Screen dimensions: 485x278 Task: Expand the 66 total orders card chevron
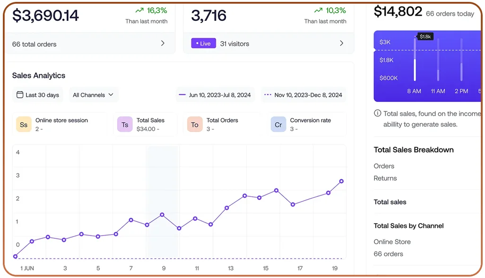(x=163, y=43)
